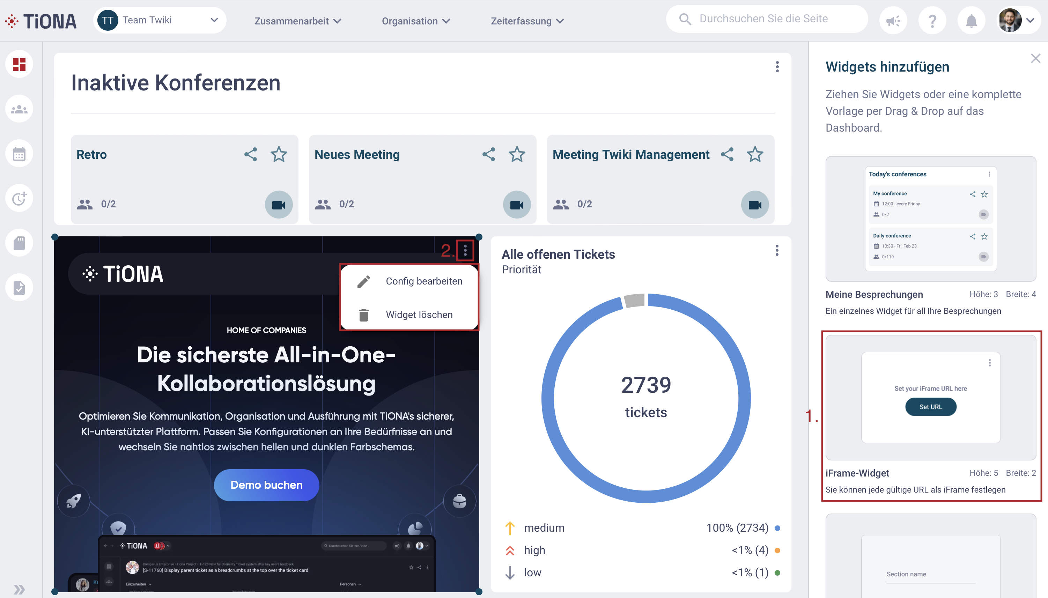Image resolution: width=1048 pixels, height=598 pixels.
Task: Open the announcements megaphone icon
Action: click(x=893, y=21)
